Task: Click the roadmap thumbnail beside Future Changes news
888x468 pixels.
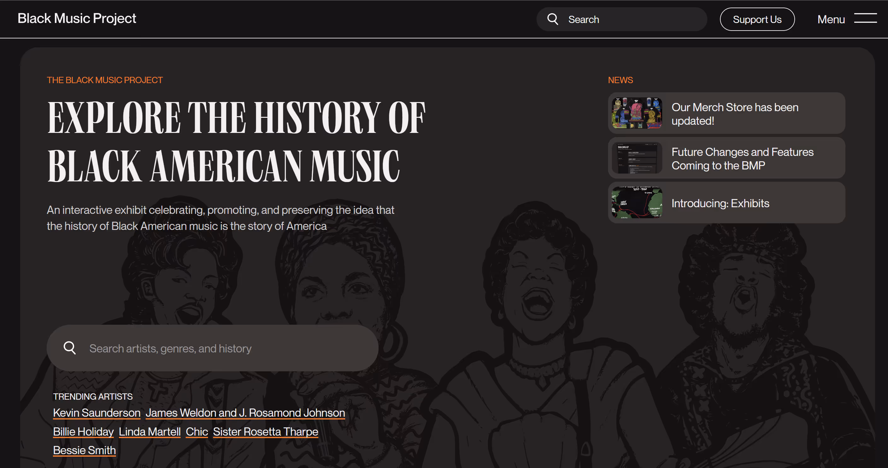Action: tap(636, 158)
